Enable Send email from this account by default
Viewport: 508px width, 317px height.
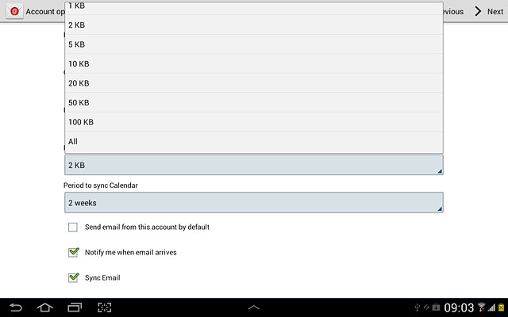73,227
